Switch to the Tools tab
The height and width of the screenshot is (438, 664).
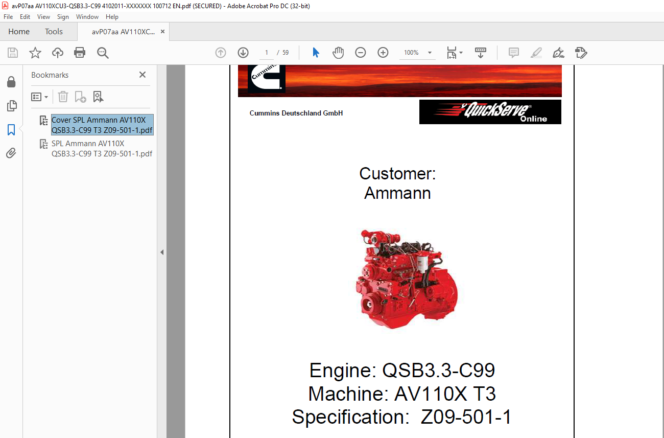pyautogui.click(x=54, y=32)
